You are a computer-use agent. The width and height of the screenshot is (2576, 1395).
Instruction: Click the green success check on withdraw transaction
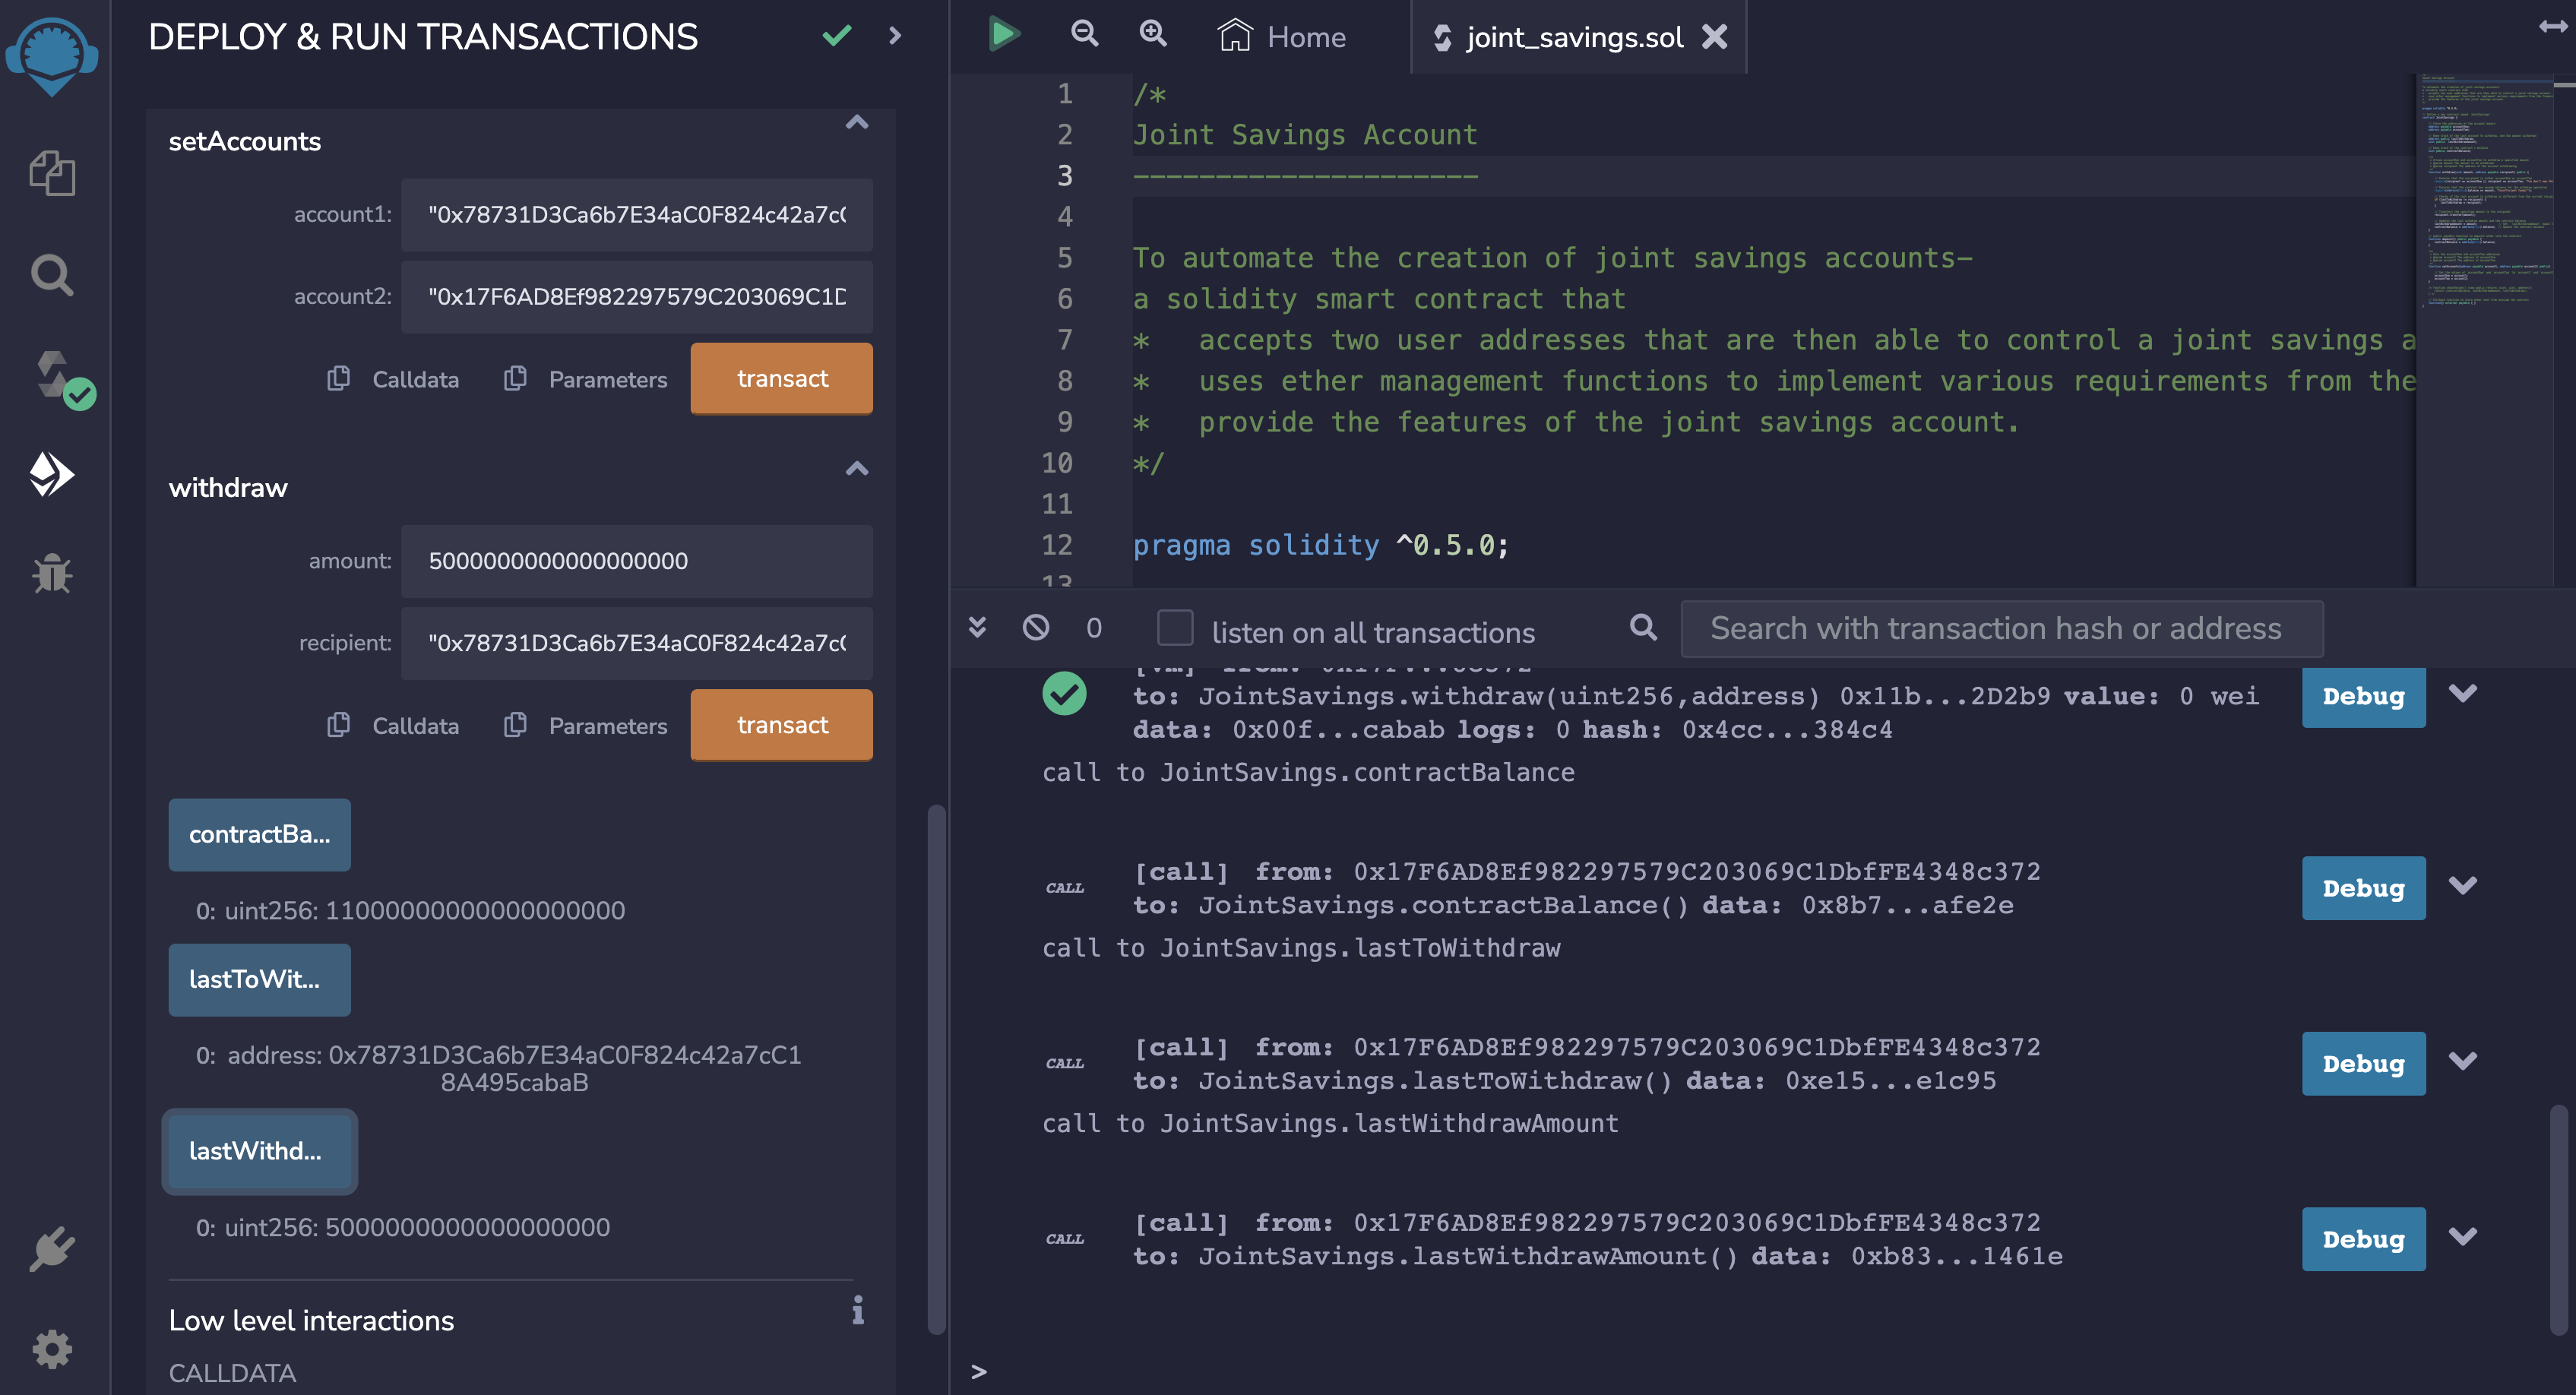tap(1064, 694)
